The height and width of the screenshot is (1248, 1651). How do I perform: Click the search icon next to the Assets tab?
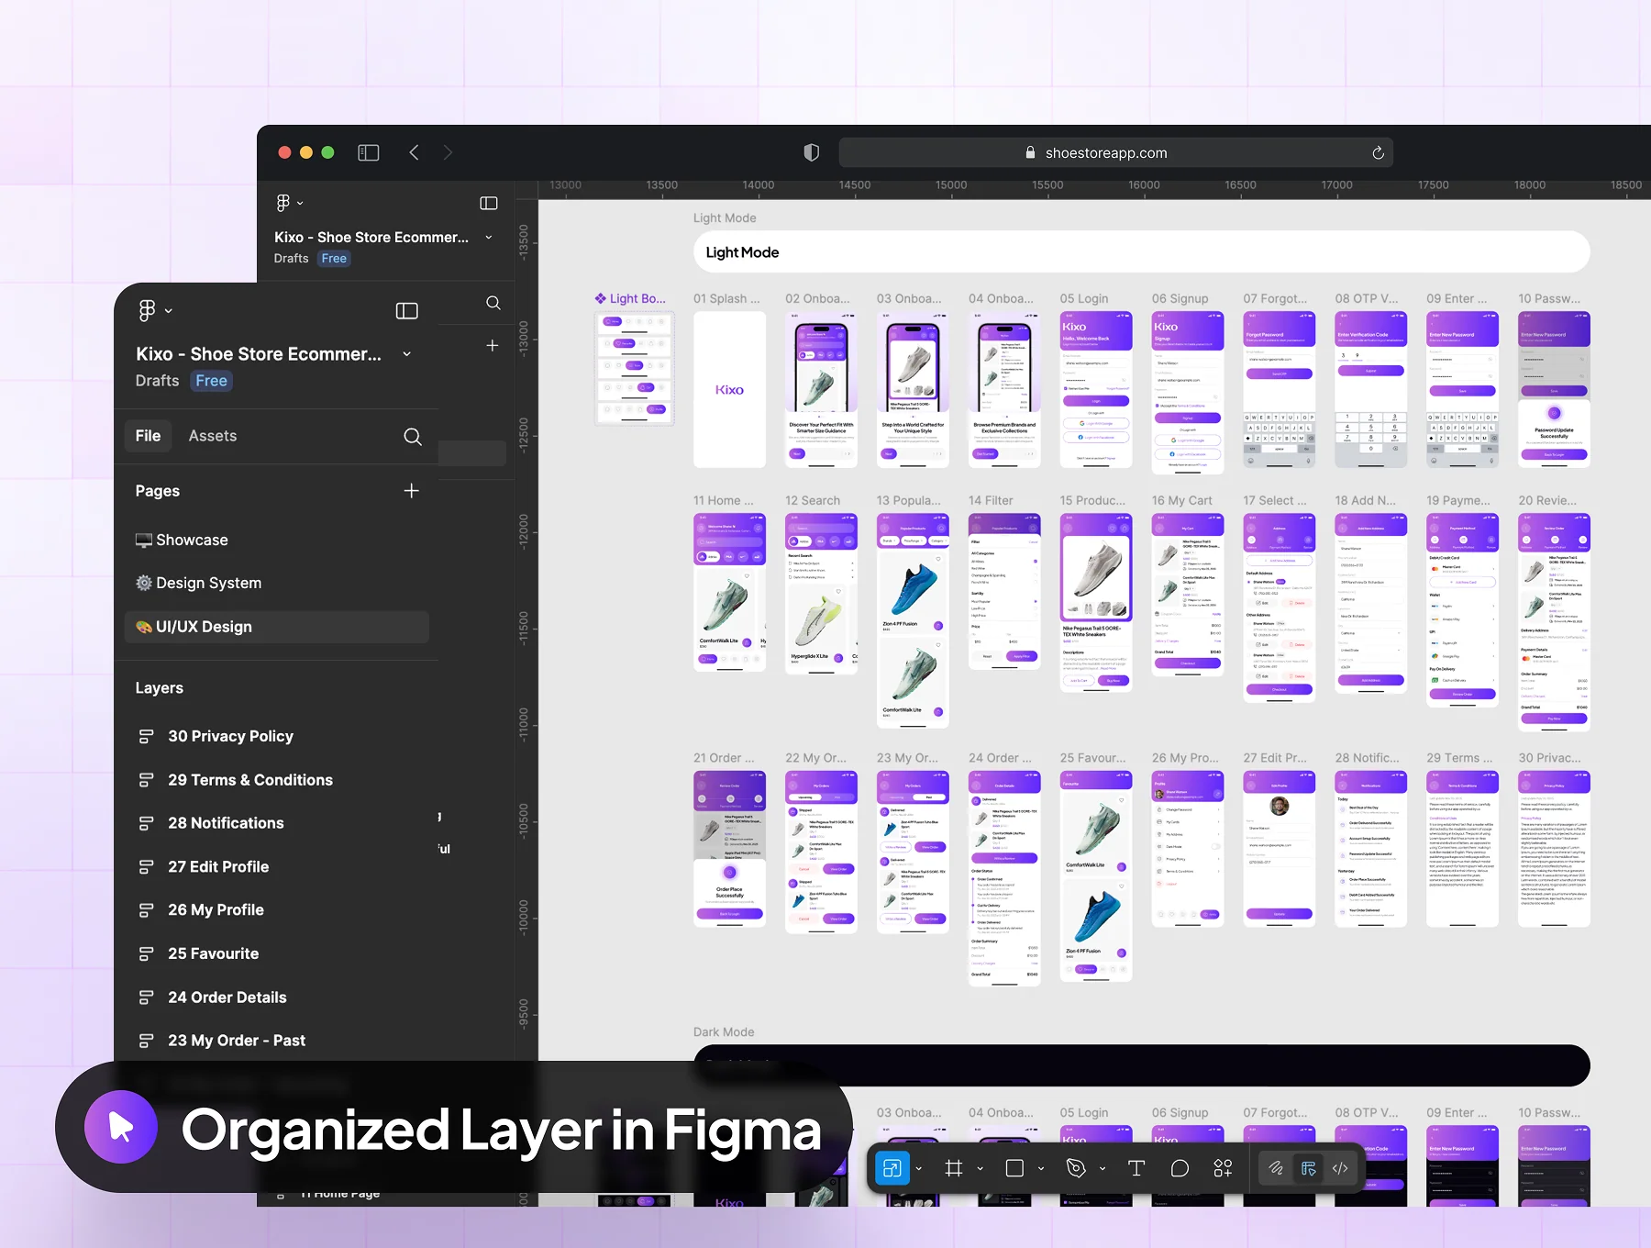(413, 437)
